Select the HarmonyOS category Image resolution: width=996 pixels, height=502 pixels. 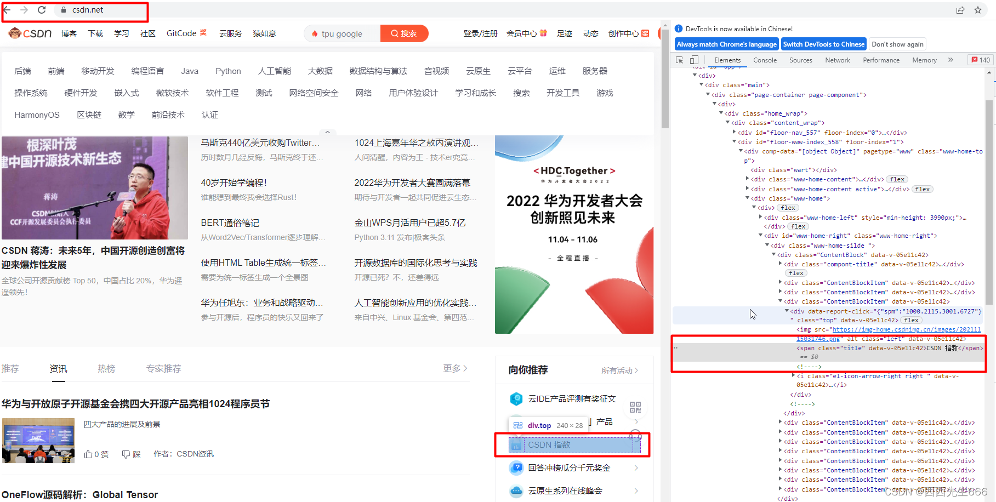tap(37, 115)
